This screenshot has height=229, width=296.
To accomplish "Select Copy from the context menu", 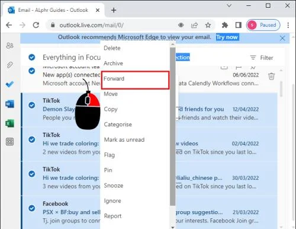I will click(x=135, y=109).
